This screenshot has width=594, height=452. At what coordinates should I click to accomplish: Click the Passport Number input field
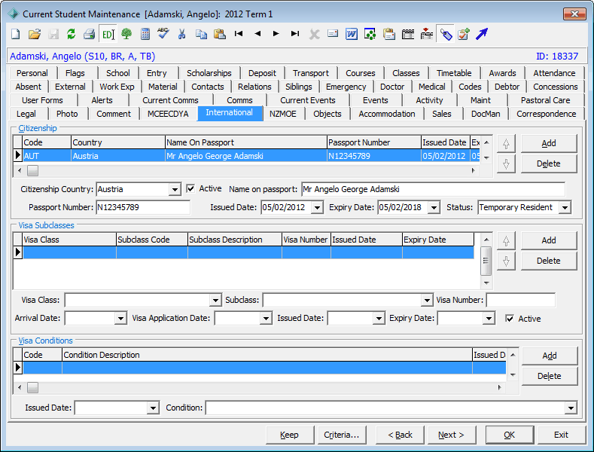143,207
